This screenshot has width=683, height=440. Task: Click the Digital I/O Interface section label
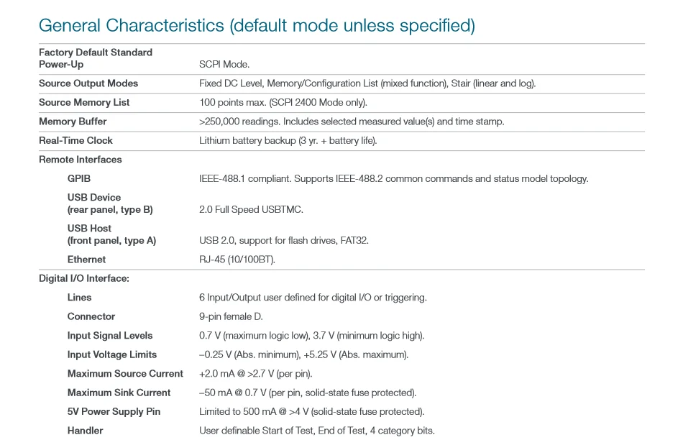(84, 278)
